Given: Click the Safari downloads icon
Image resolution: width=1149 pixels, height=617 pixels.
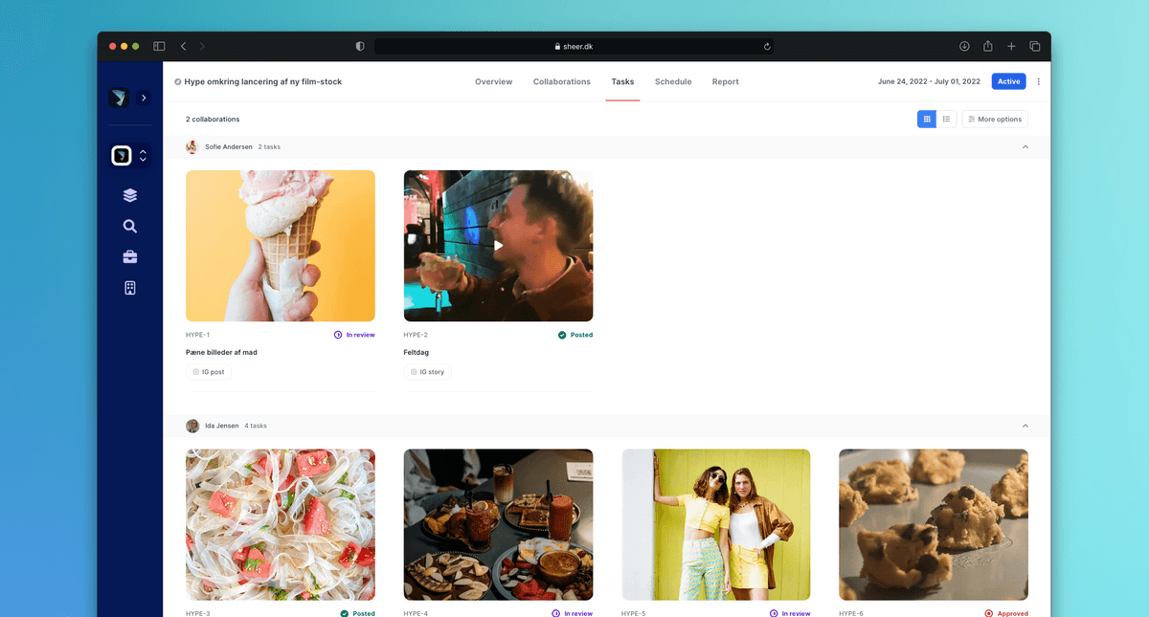Looking at the screenshot, I should click(964, 46).
